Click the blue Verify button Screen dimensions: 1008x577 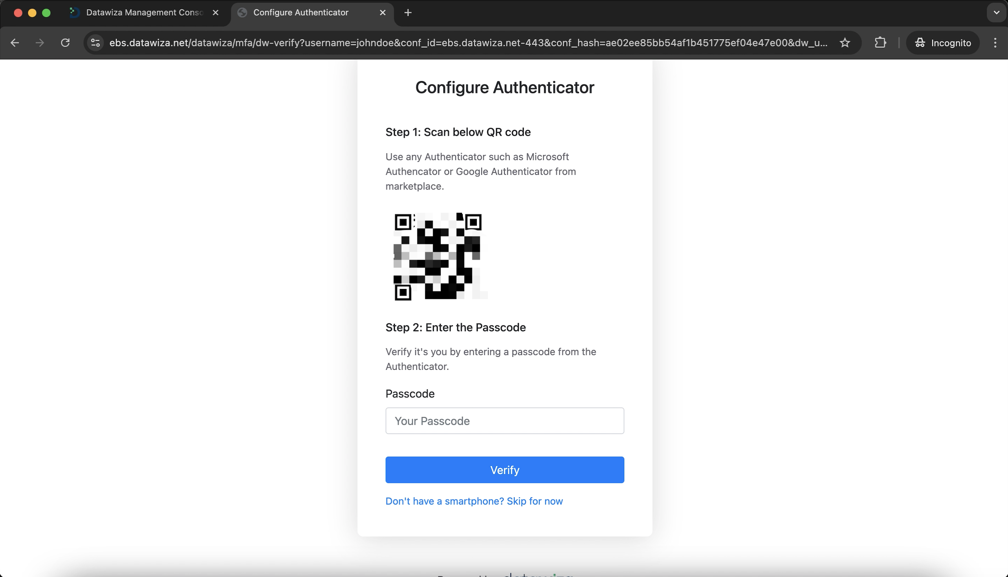click(504, 470)
